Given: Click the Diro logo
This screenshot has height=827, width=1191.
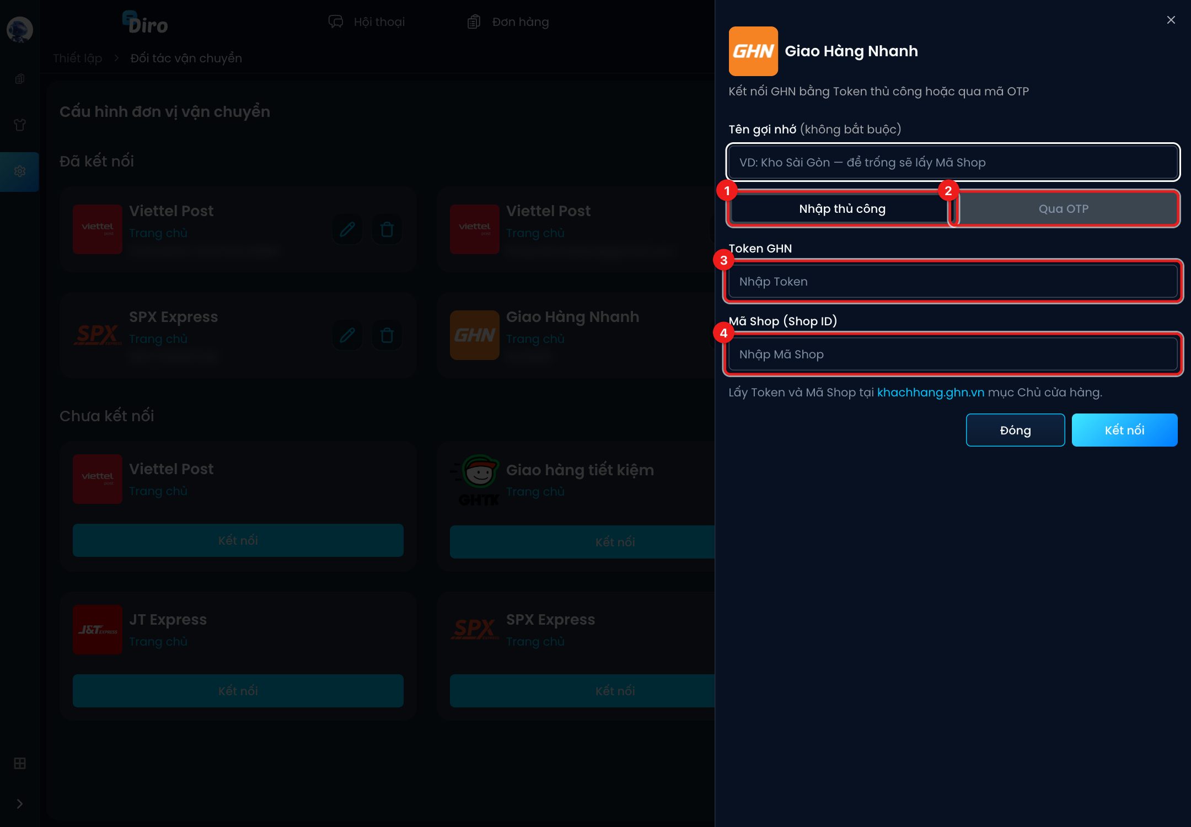Looking at the screenshot, I should point(145,23).
